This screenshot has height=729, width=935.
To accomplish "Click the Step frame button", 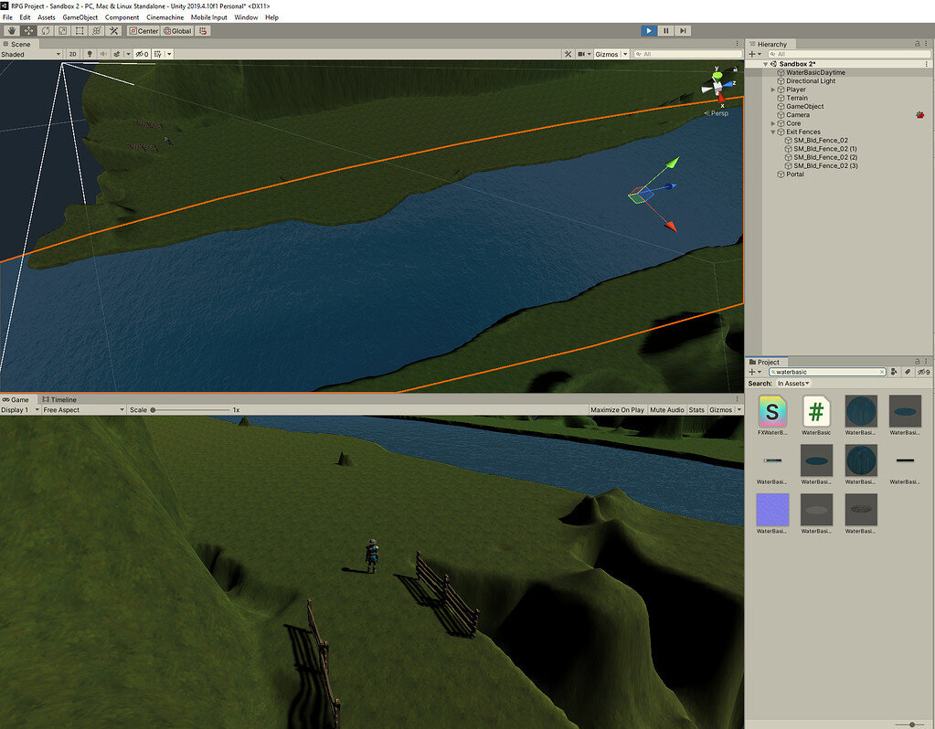I will click(681, 30).
